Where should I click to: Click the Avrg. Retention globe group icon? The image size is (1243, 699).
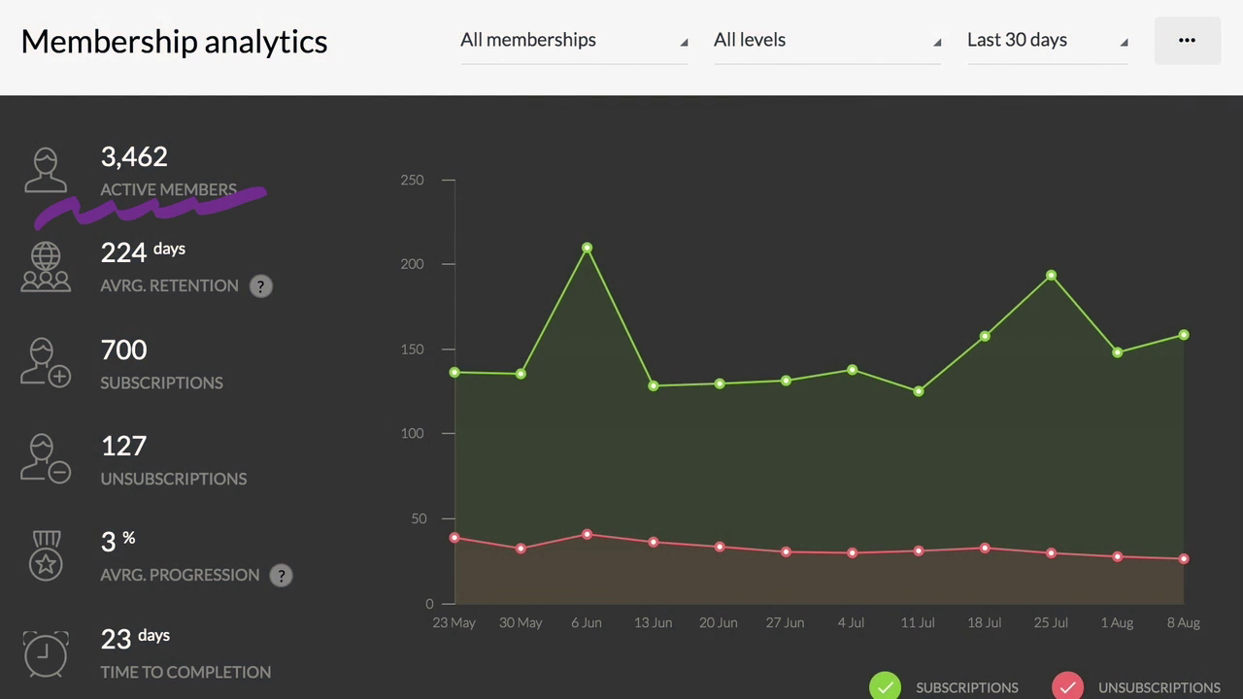[x=46, y=267]
